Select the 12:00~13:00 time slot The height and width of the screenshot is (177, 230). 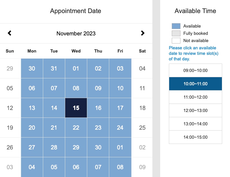(x=195, y=111)
